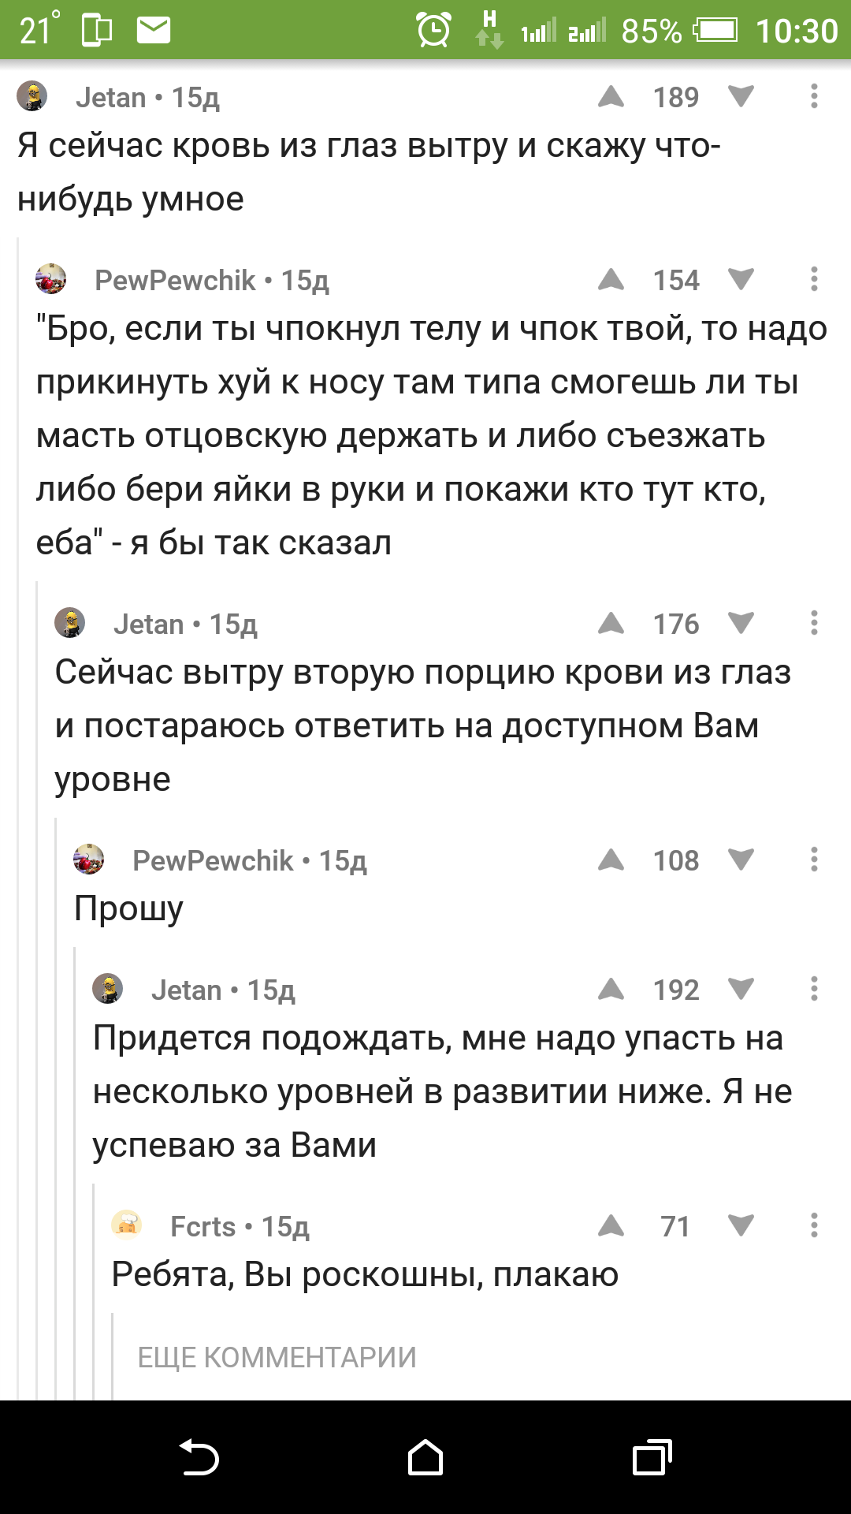The height and width of the screenshot is (1514, 851).
Task: Tap Jetan's avatar on the top comment
Action: pos(32,96)
